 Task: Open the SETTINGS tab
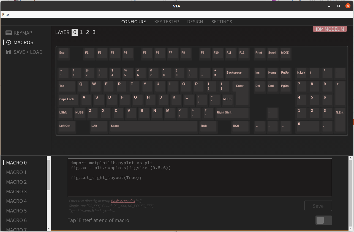(x=222, y=22)
